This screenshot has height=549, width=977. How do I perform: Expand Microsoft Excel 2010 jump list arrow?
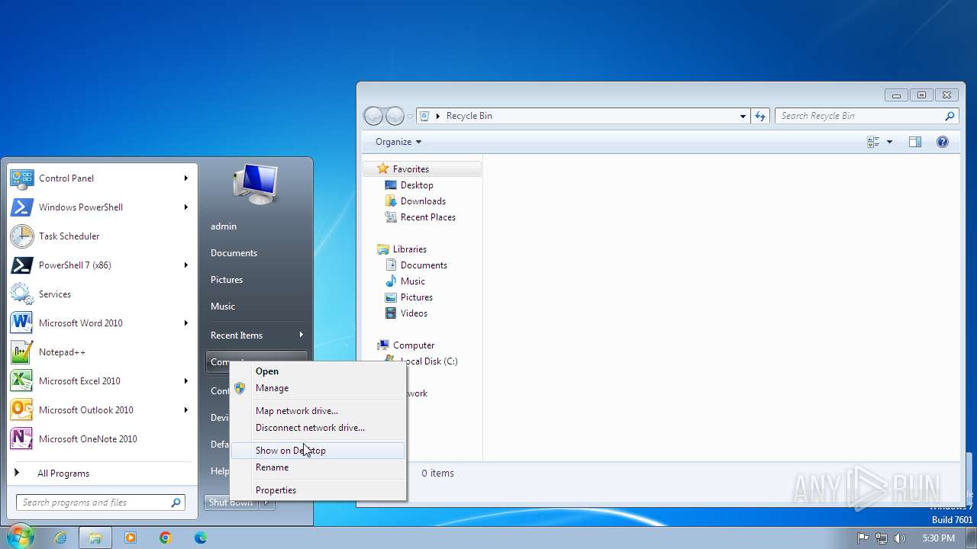[x=185, y=381]
